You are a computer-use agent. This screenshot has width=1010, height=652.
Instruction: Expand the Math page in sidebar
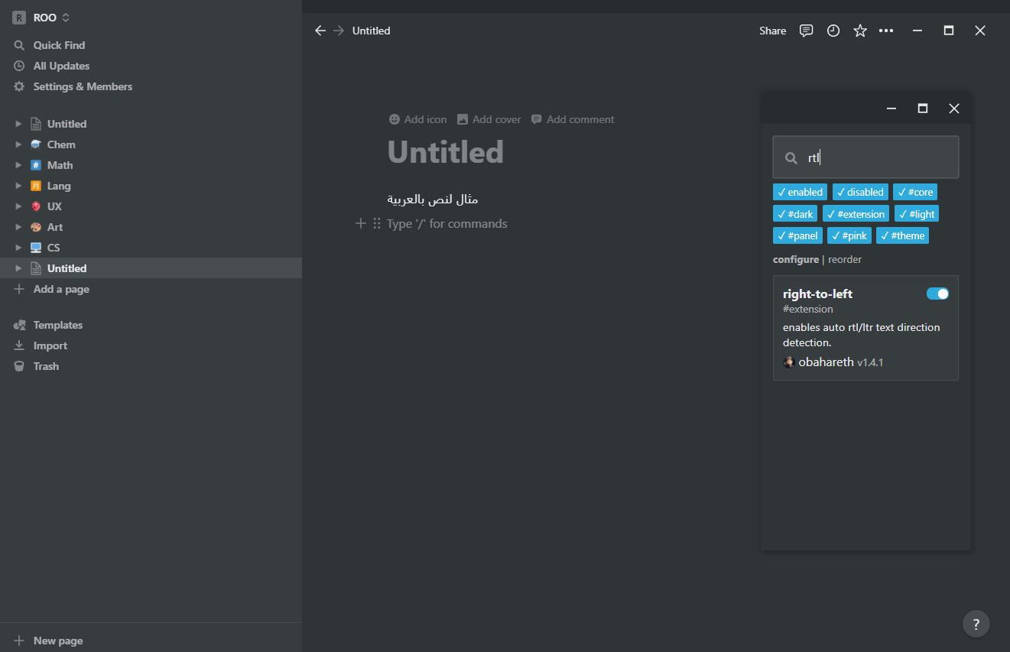tap(18, 165)
